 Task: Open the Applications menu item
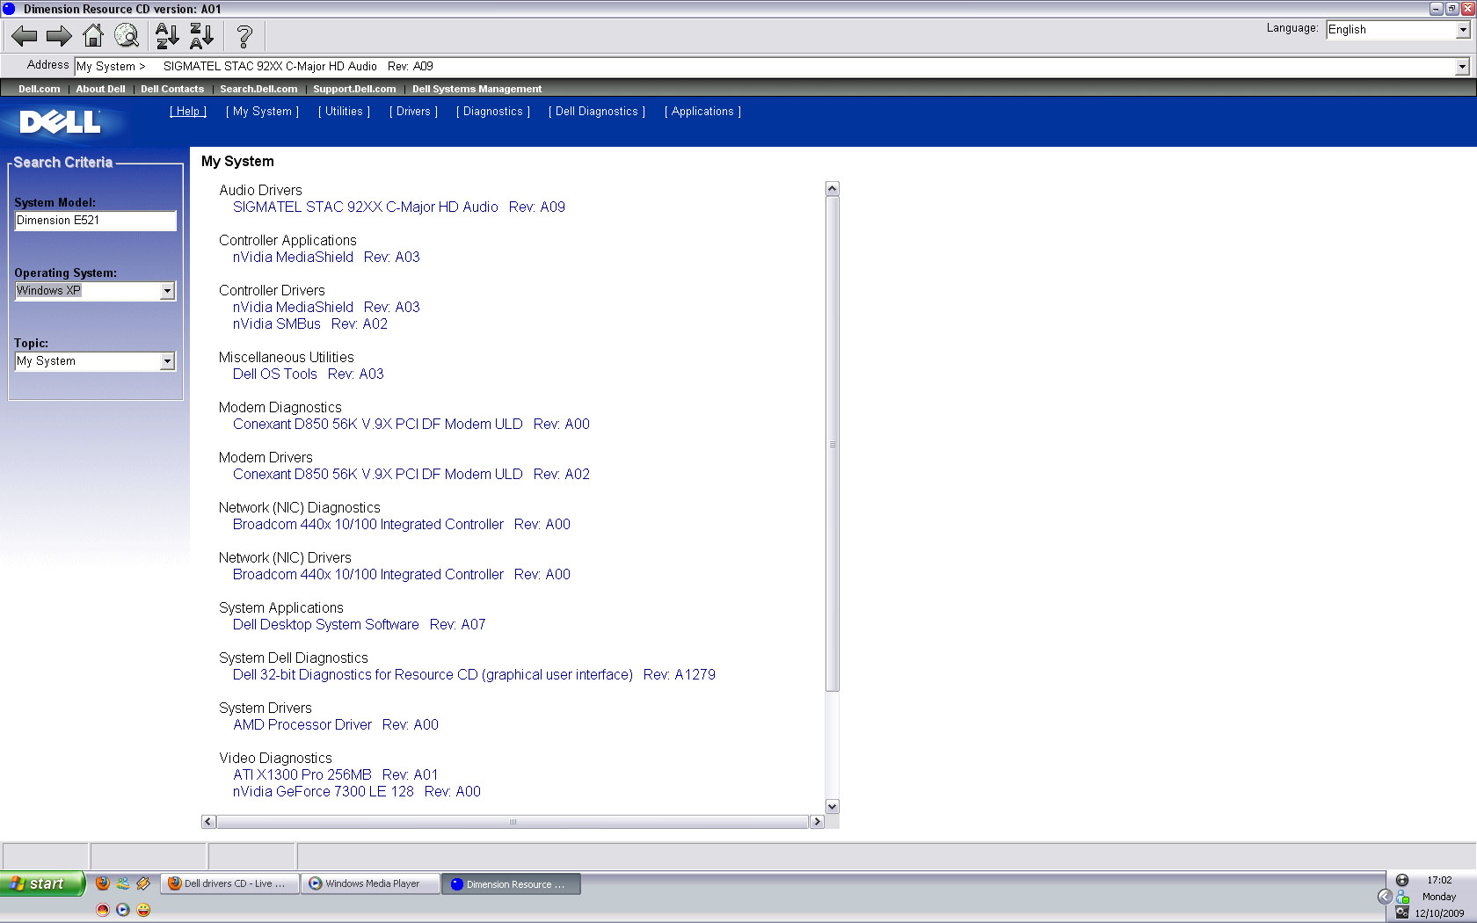702,112
